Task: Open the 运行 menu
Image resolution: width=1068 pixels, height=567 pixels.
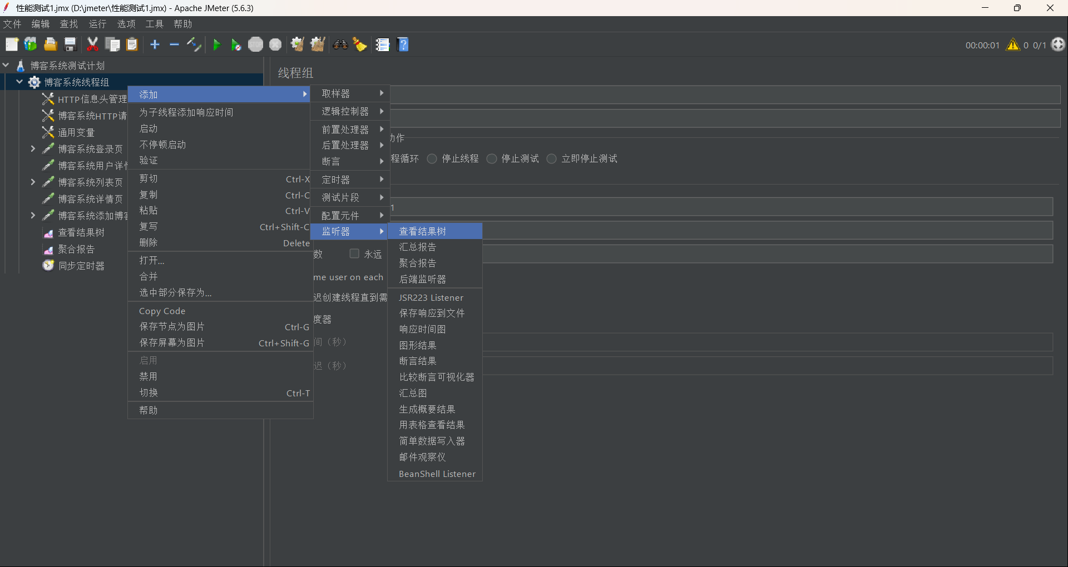Action: click(97, 24)
